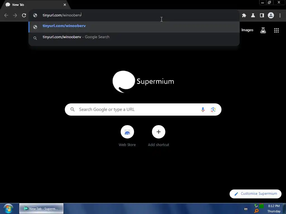Open the Web Store shortcut icon
The height and width of the screenshot is (214, 286).
(x=127, y=132)
